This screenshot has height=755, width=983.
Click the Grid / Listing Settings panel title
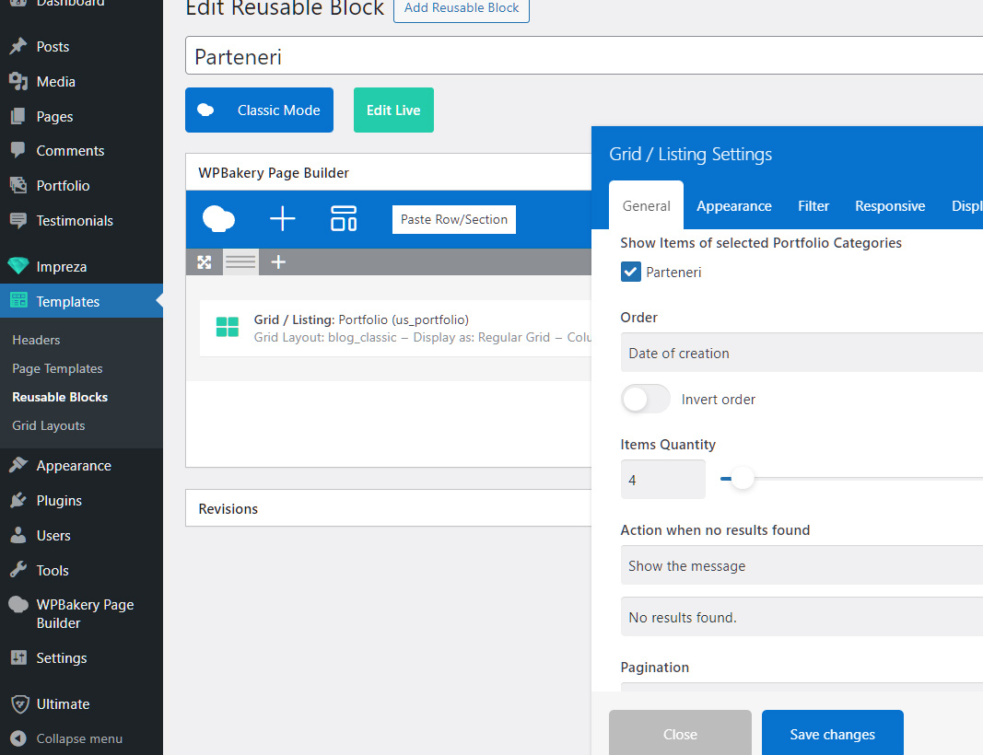[690, 154]
